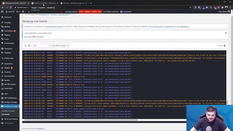Open Formularios in the top admin bar
Screen dimensions: 233x131
coord(126,12)
